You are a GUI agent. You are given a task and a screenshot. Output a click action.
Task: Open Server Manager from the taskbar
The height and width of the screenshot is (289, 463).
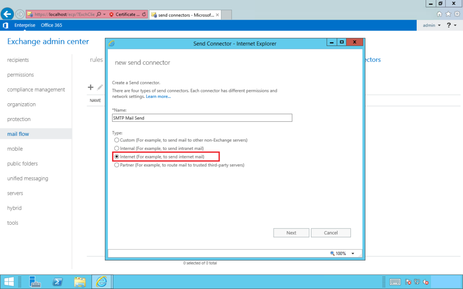pos(35,281)
